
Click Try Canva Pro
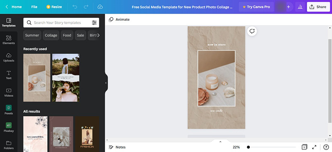256,7
